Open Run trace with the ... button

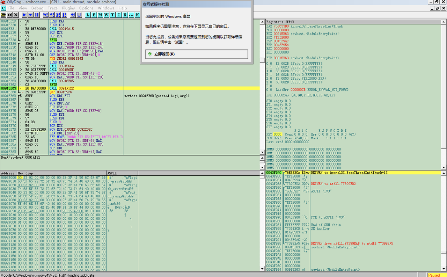click(x=131, y=15)
